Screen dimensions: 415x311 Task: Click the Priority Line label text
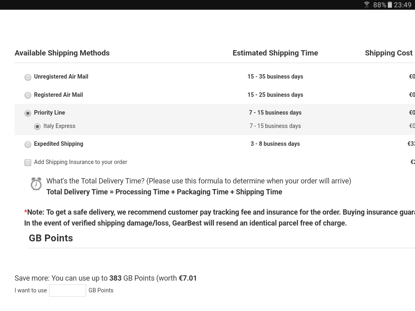click(49, 113)
